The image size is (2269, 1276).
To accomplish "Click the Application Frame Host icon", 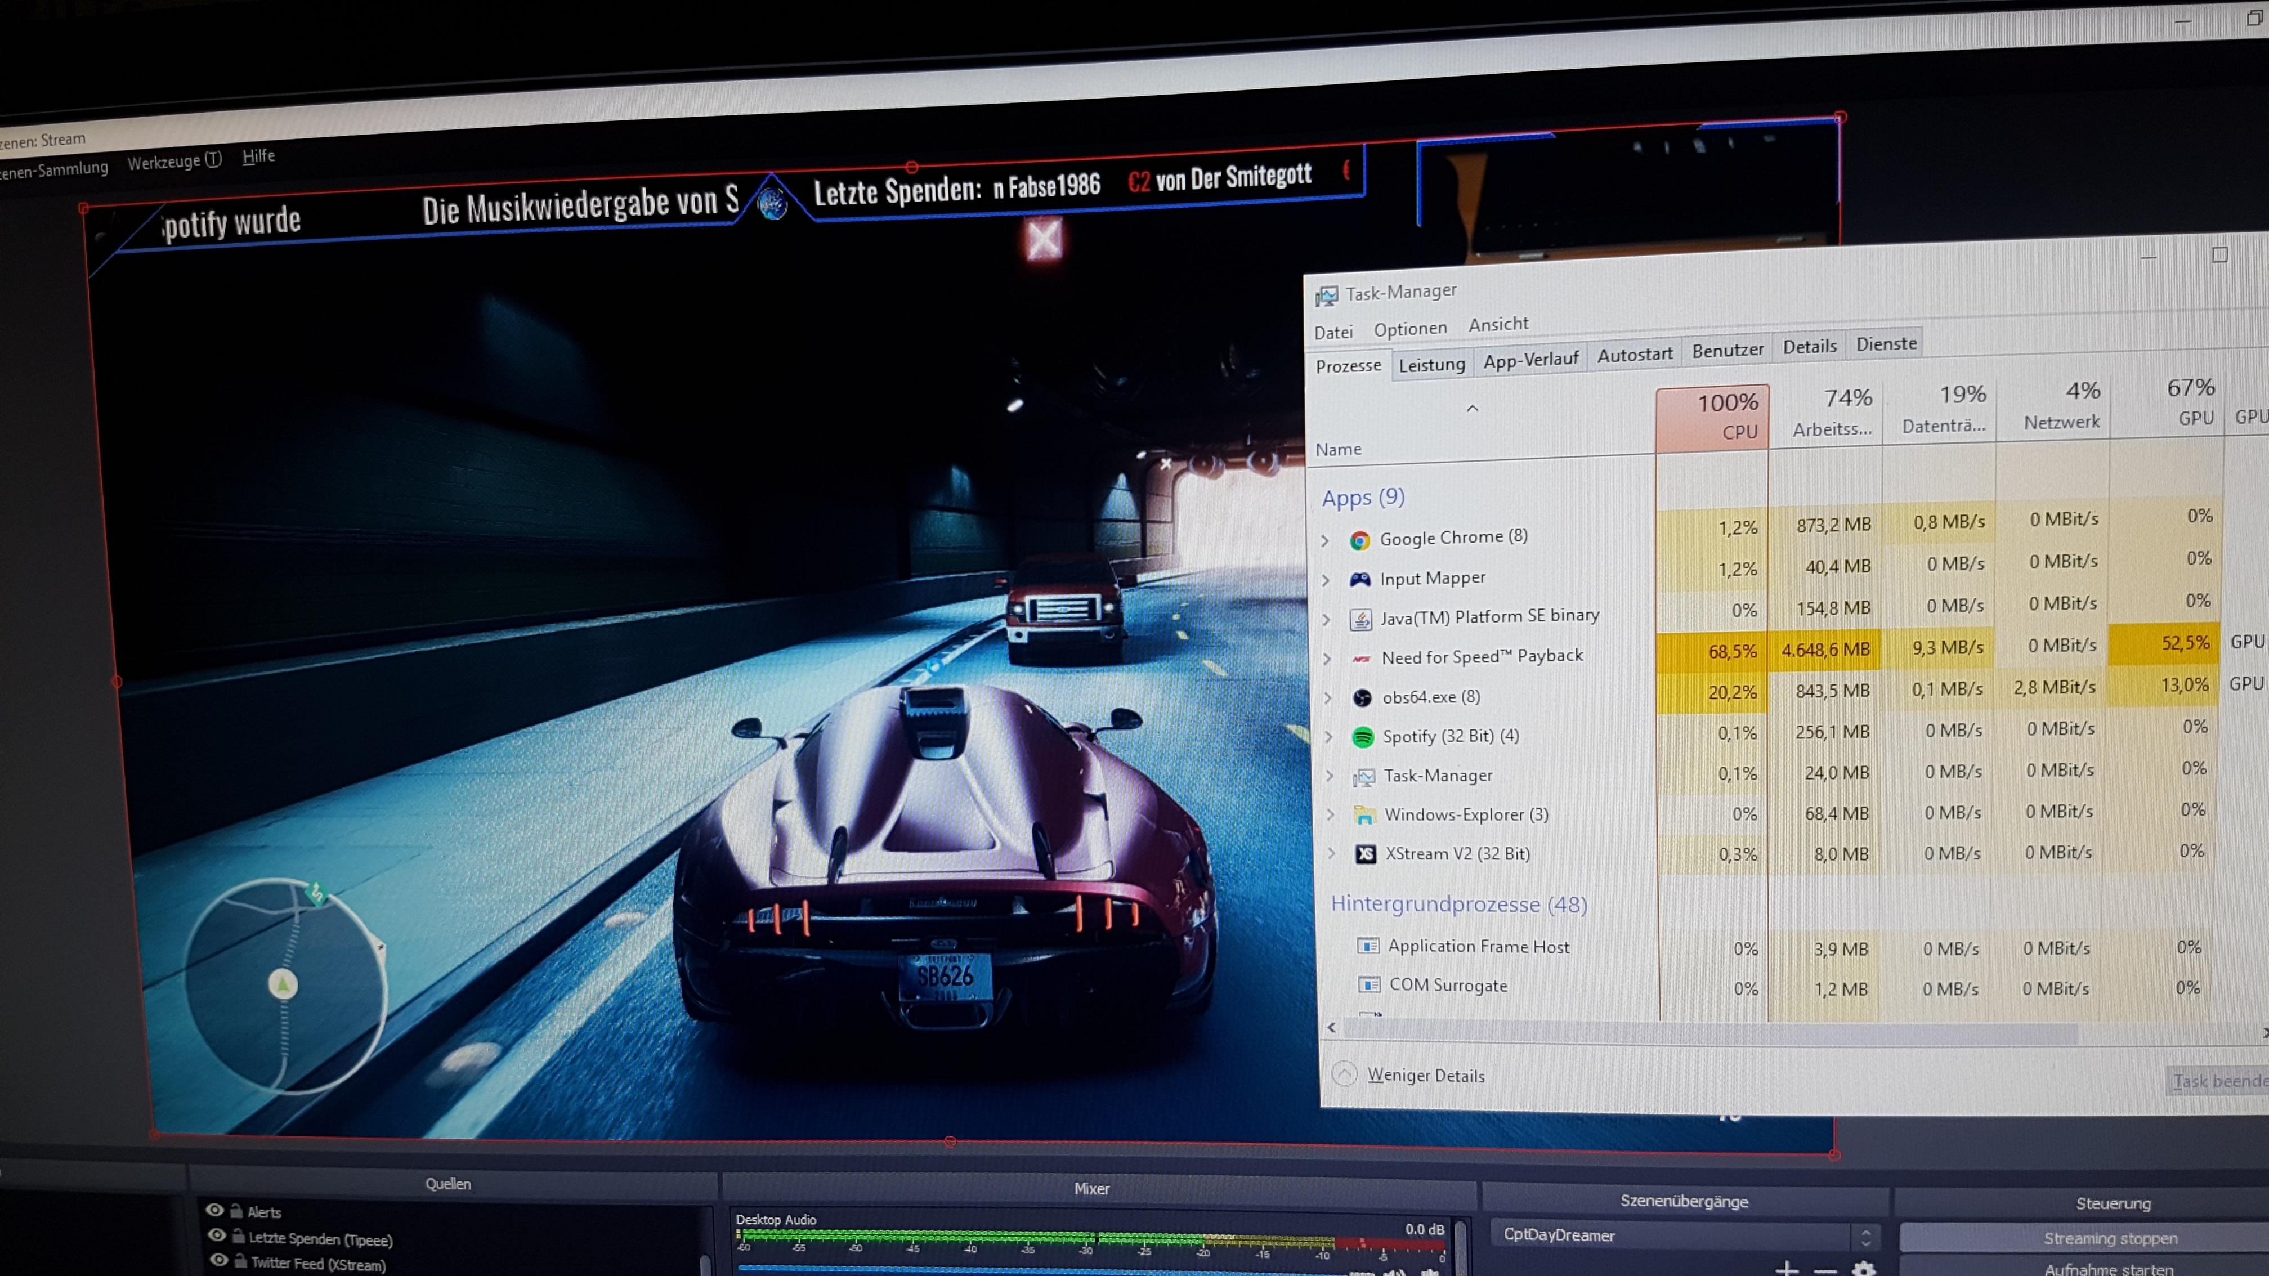I will pyautogui.click(x=1368, y=946).
